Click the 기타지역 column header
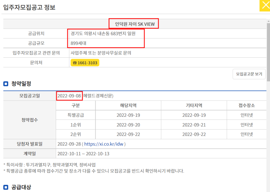270x192 pixels. pos(194,105)
